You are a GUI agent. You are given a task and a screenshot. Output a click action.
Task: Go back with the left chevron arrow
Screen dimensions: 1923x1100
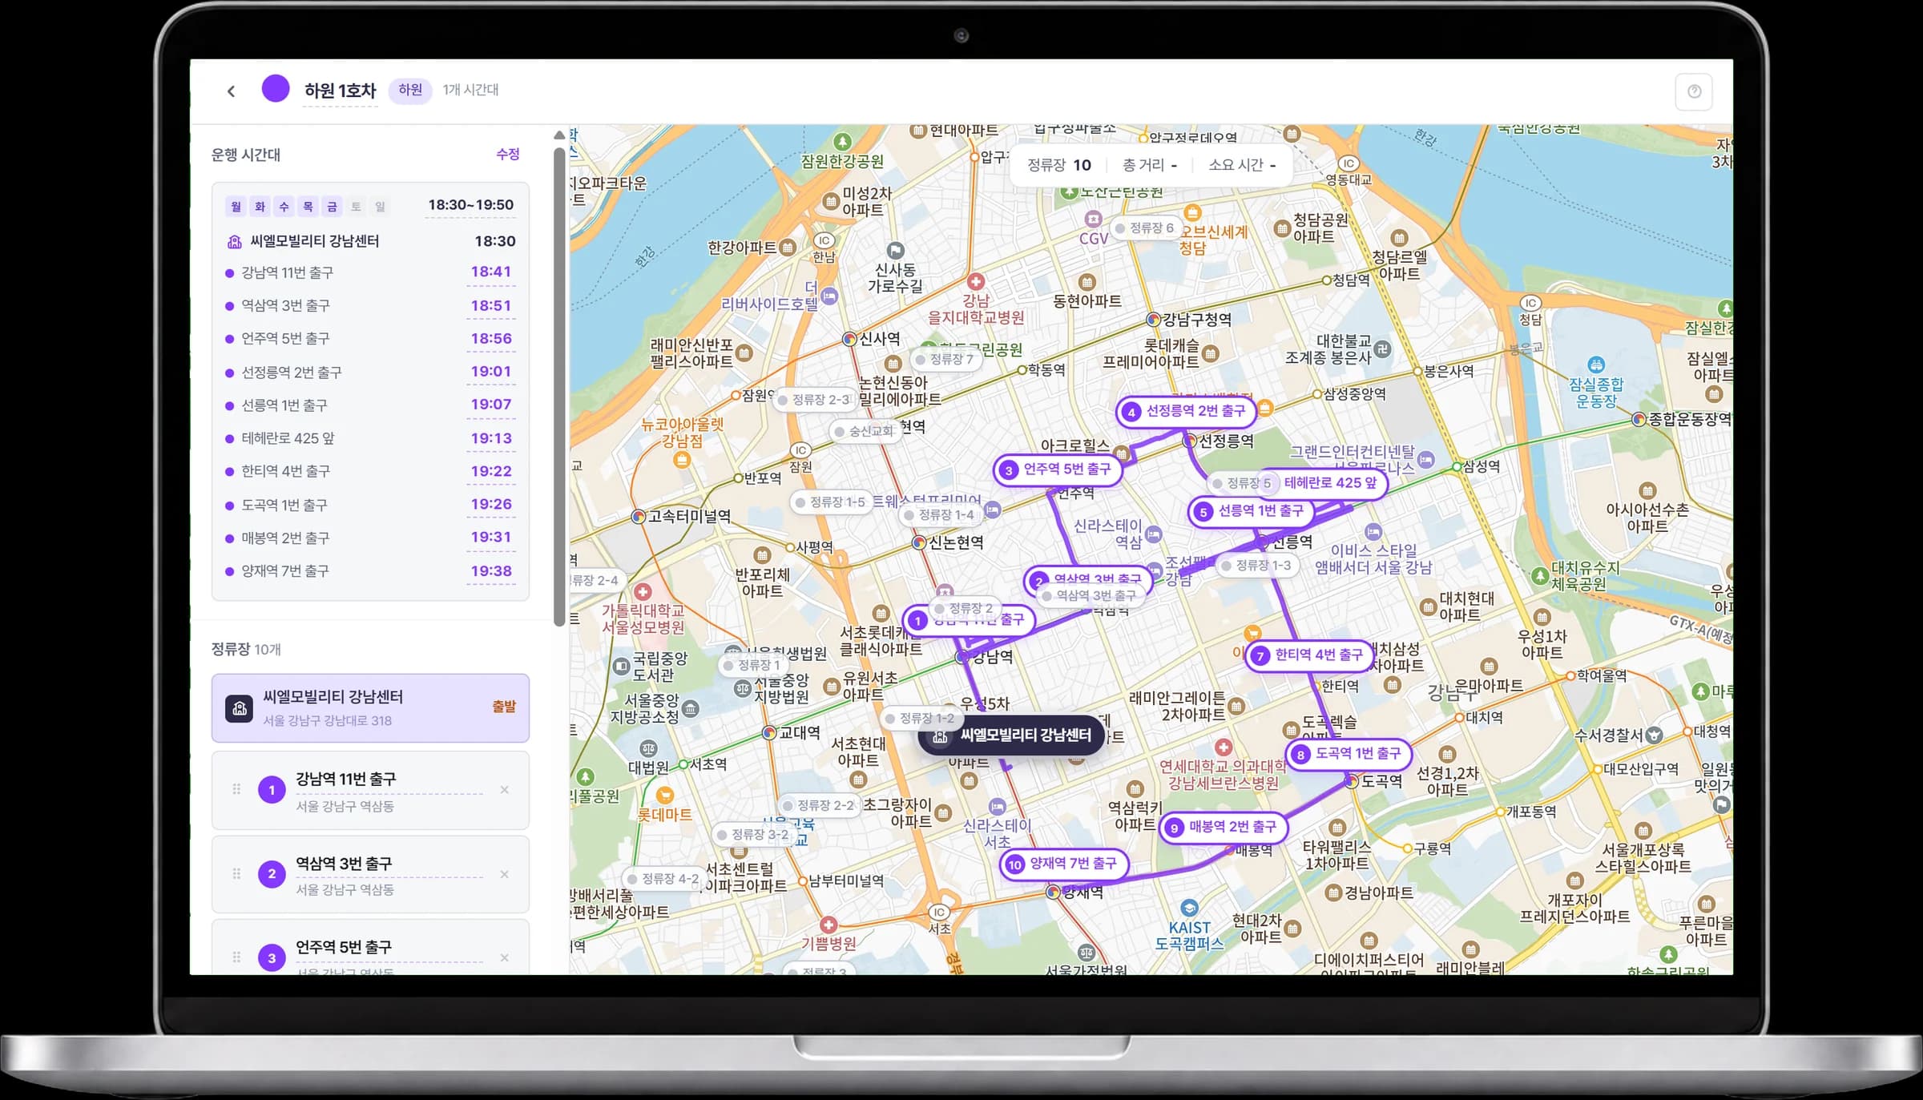[231, 91]
